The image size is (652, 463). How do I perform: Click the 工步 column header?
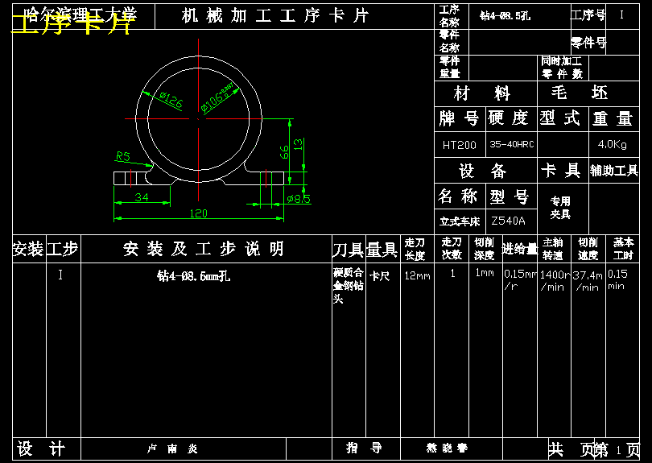[62, 249]
